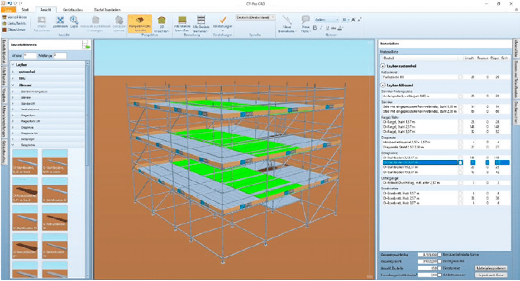Collapse the Allround tree section

tap(12, 85)
